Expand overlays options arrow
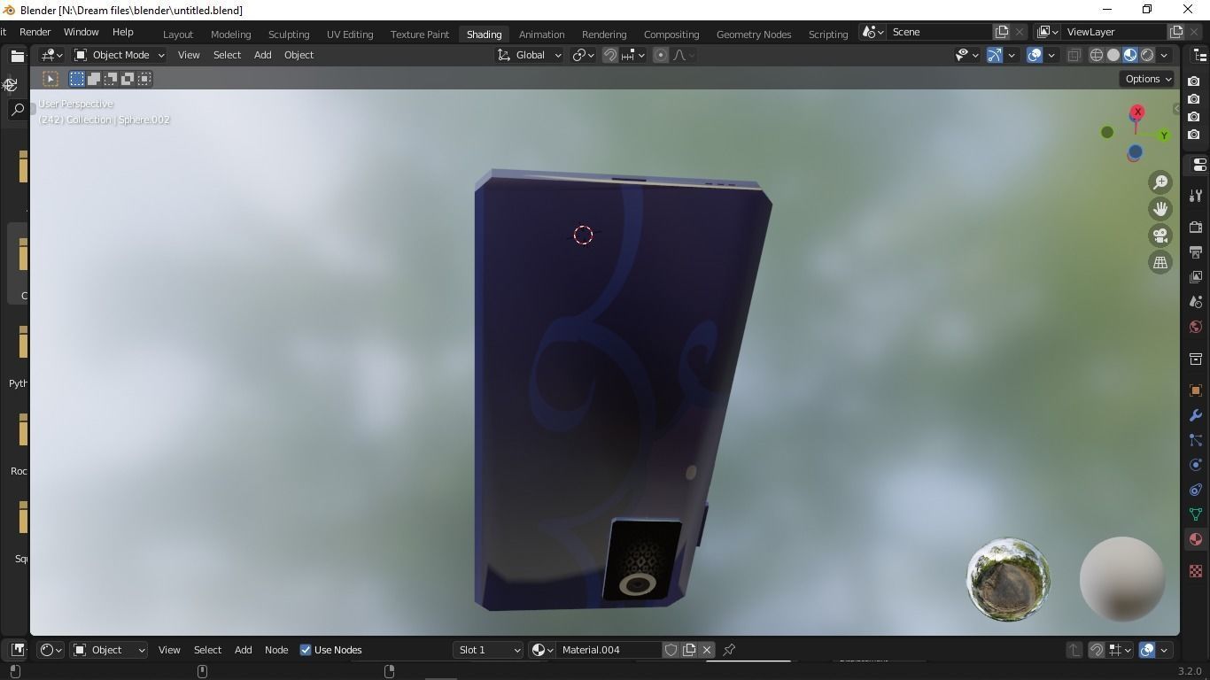This screenshot has height=680, width=1210. pos(1051,55)
